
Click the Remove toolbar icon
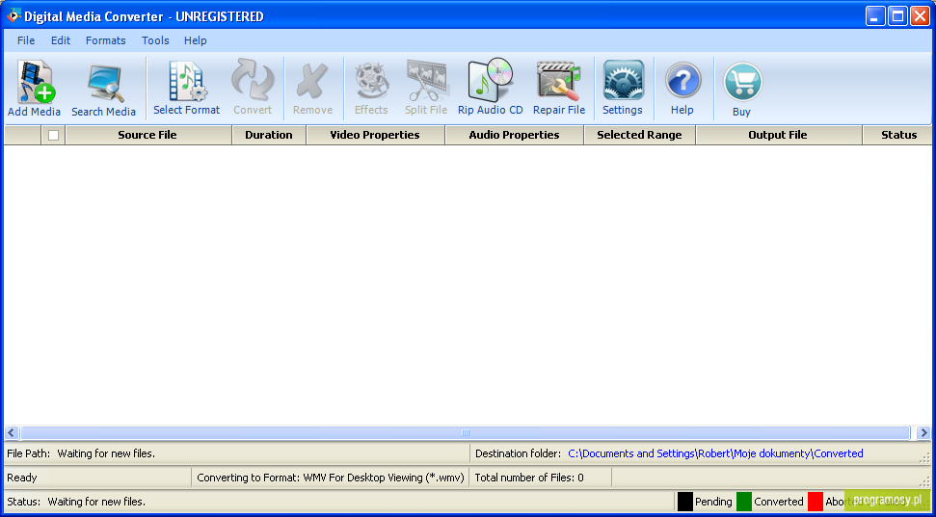(312, 89)
